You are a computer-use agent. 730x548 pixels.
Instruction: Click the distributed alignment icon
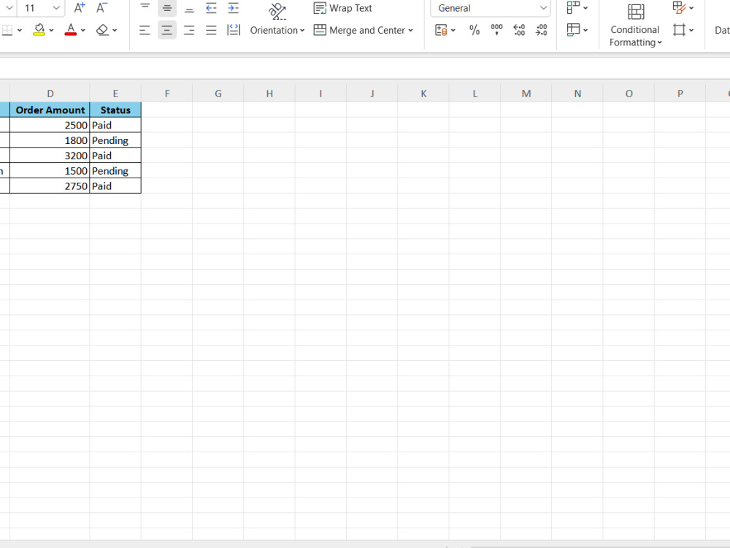tap(234, 30)
